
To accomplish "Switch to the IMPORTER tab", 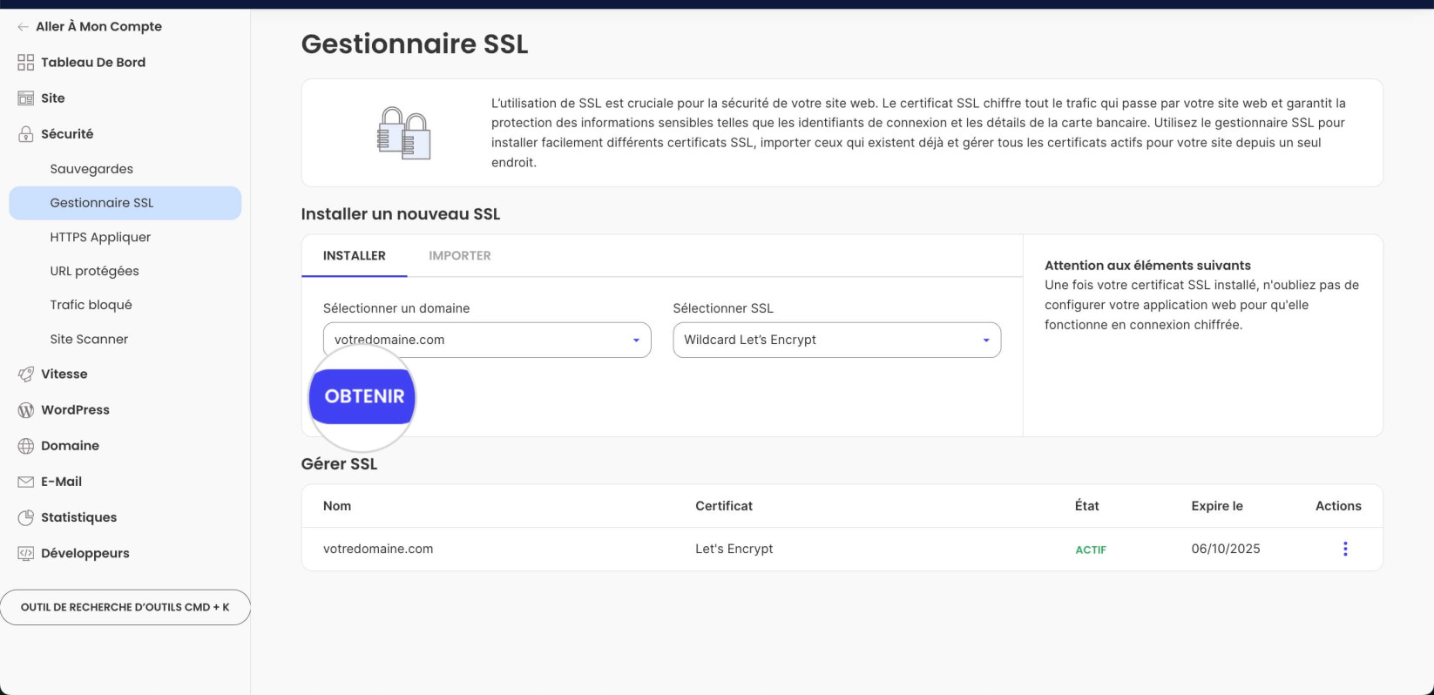I will (x=460, y=256).
